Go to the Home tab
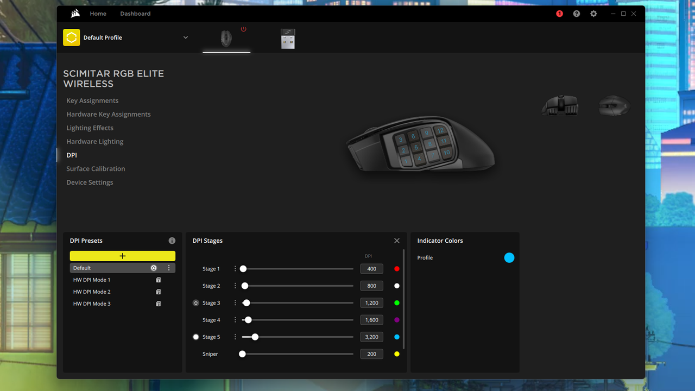 (x=98, y=14)
